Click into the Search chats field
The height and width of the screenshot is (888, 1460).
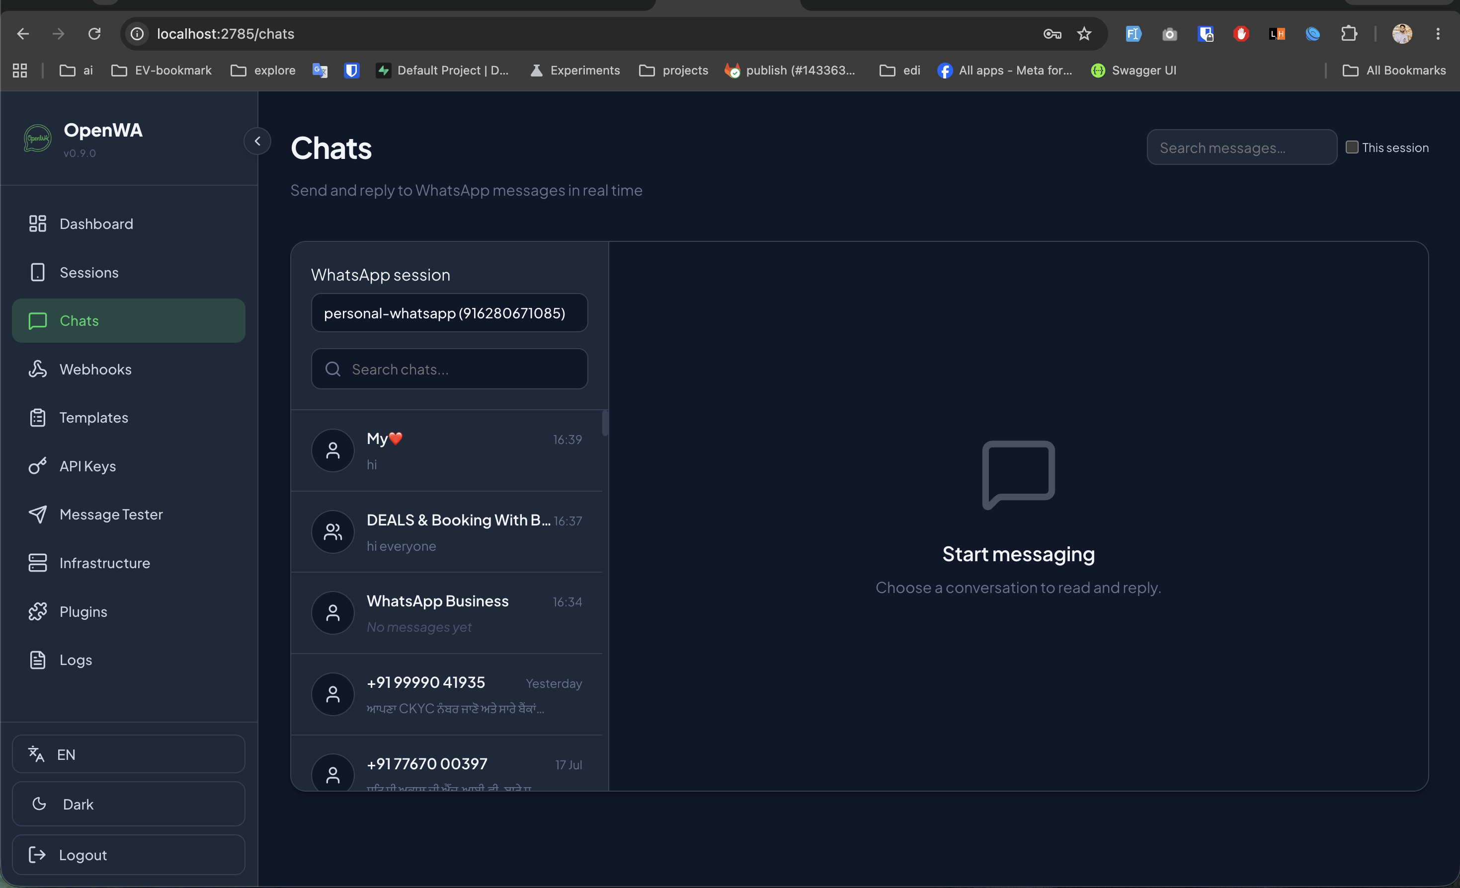[449, 369]
